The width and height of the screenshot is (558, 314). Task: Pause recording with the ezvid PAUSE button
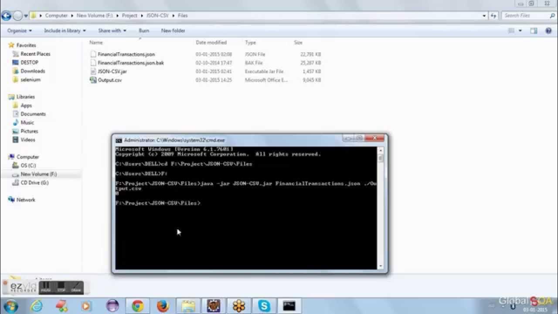pyautogui.click(x=45, y=287)
